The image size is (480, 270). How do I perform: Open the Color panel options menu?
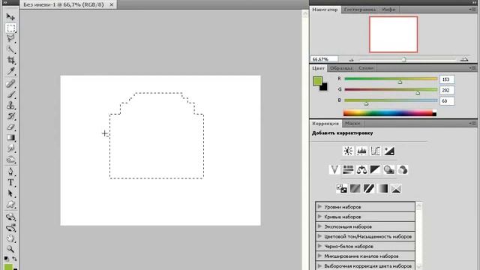pos(472,68)
